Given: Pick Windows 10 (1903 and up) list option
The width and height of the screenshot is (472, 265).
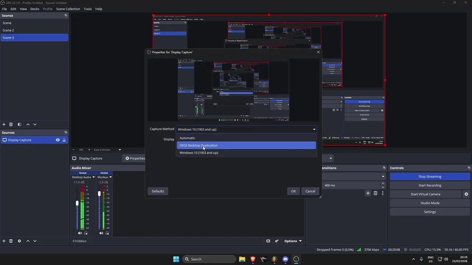Looking at the screenshot, I should [246, 153].
